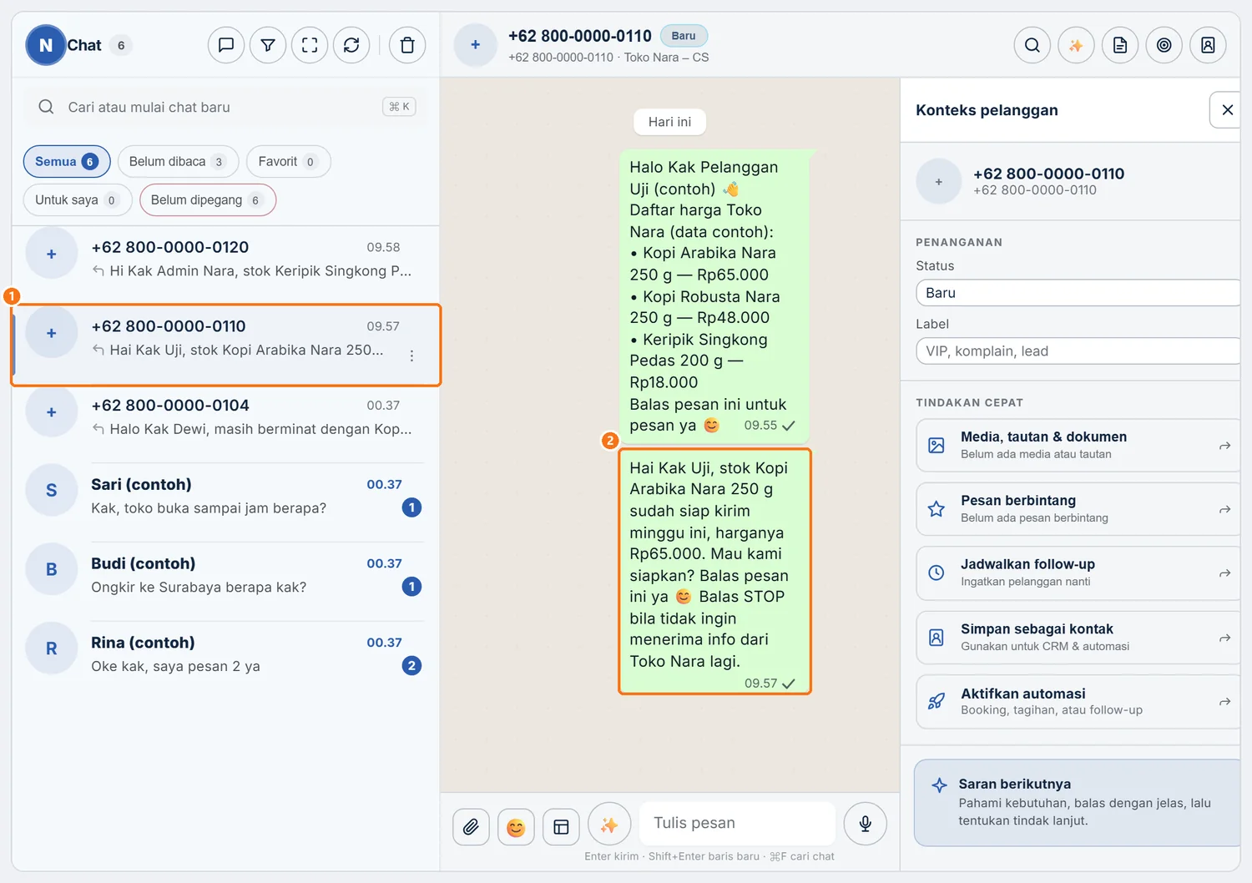Open the Status dropdown showing Baru
This screenshot has width=1252, height=883.
tap(1078, 293)
